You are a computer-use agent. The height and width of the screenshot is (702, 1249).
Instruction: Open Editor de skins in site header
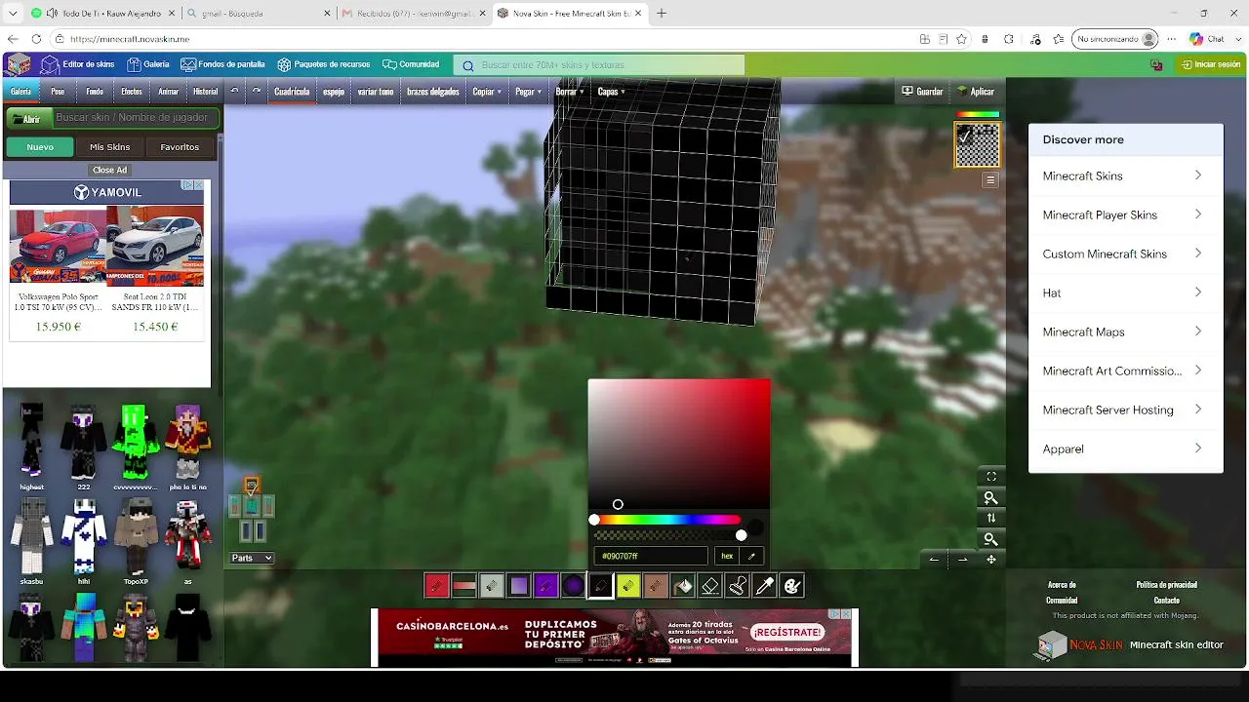(78, 64)
